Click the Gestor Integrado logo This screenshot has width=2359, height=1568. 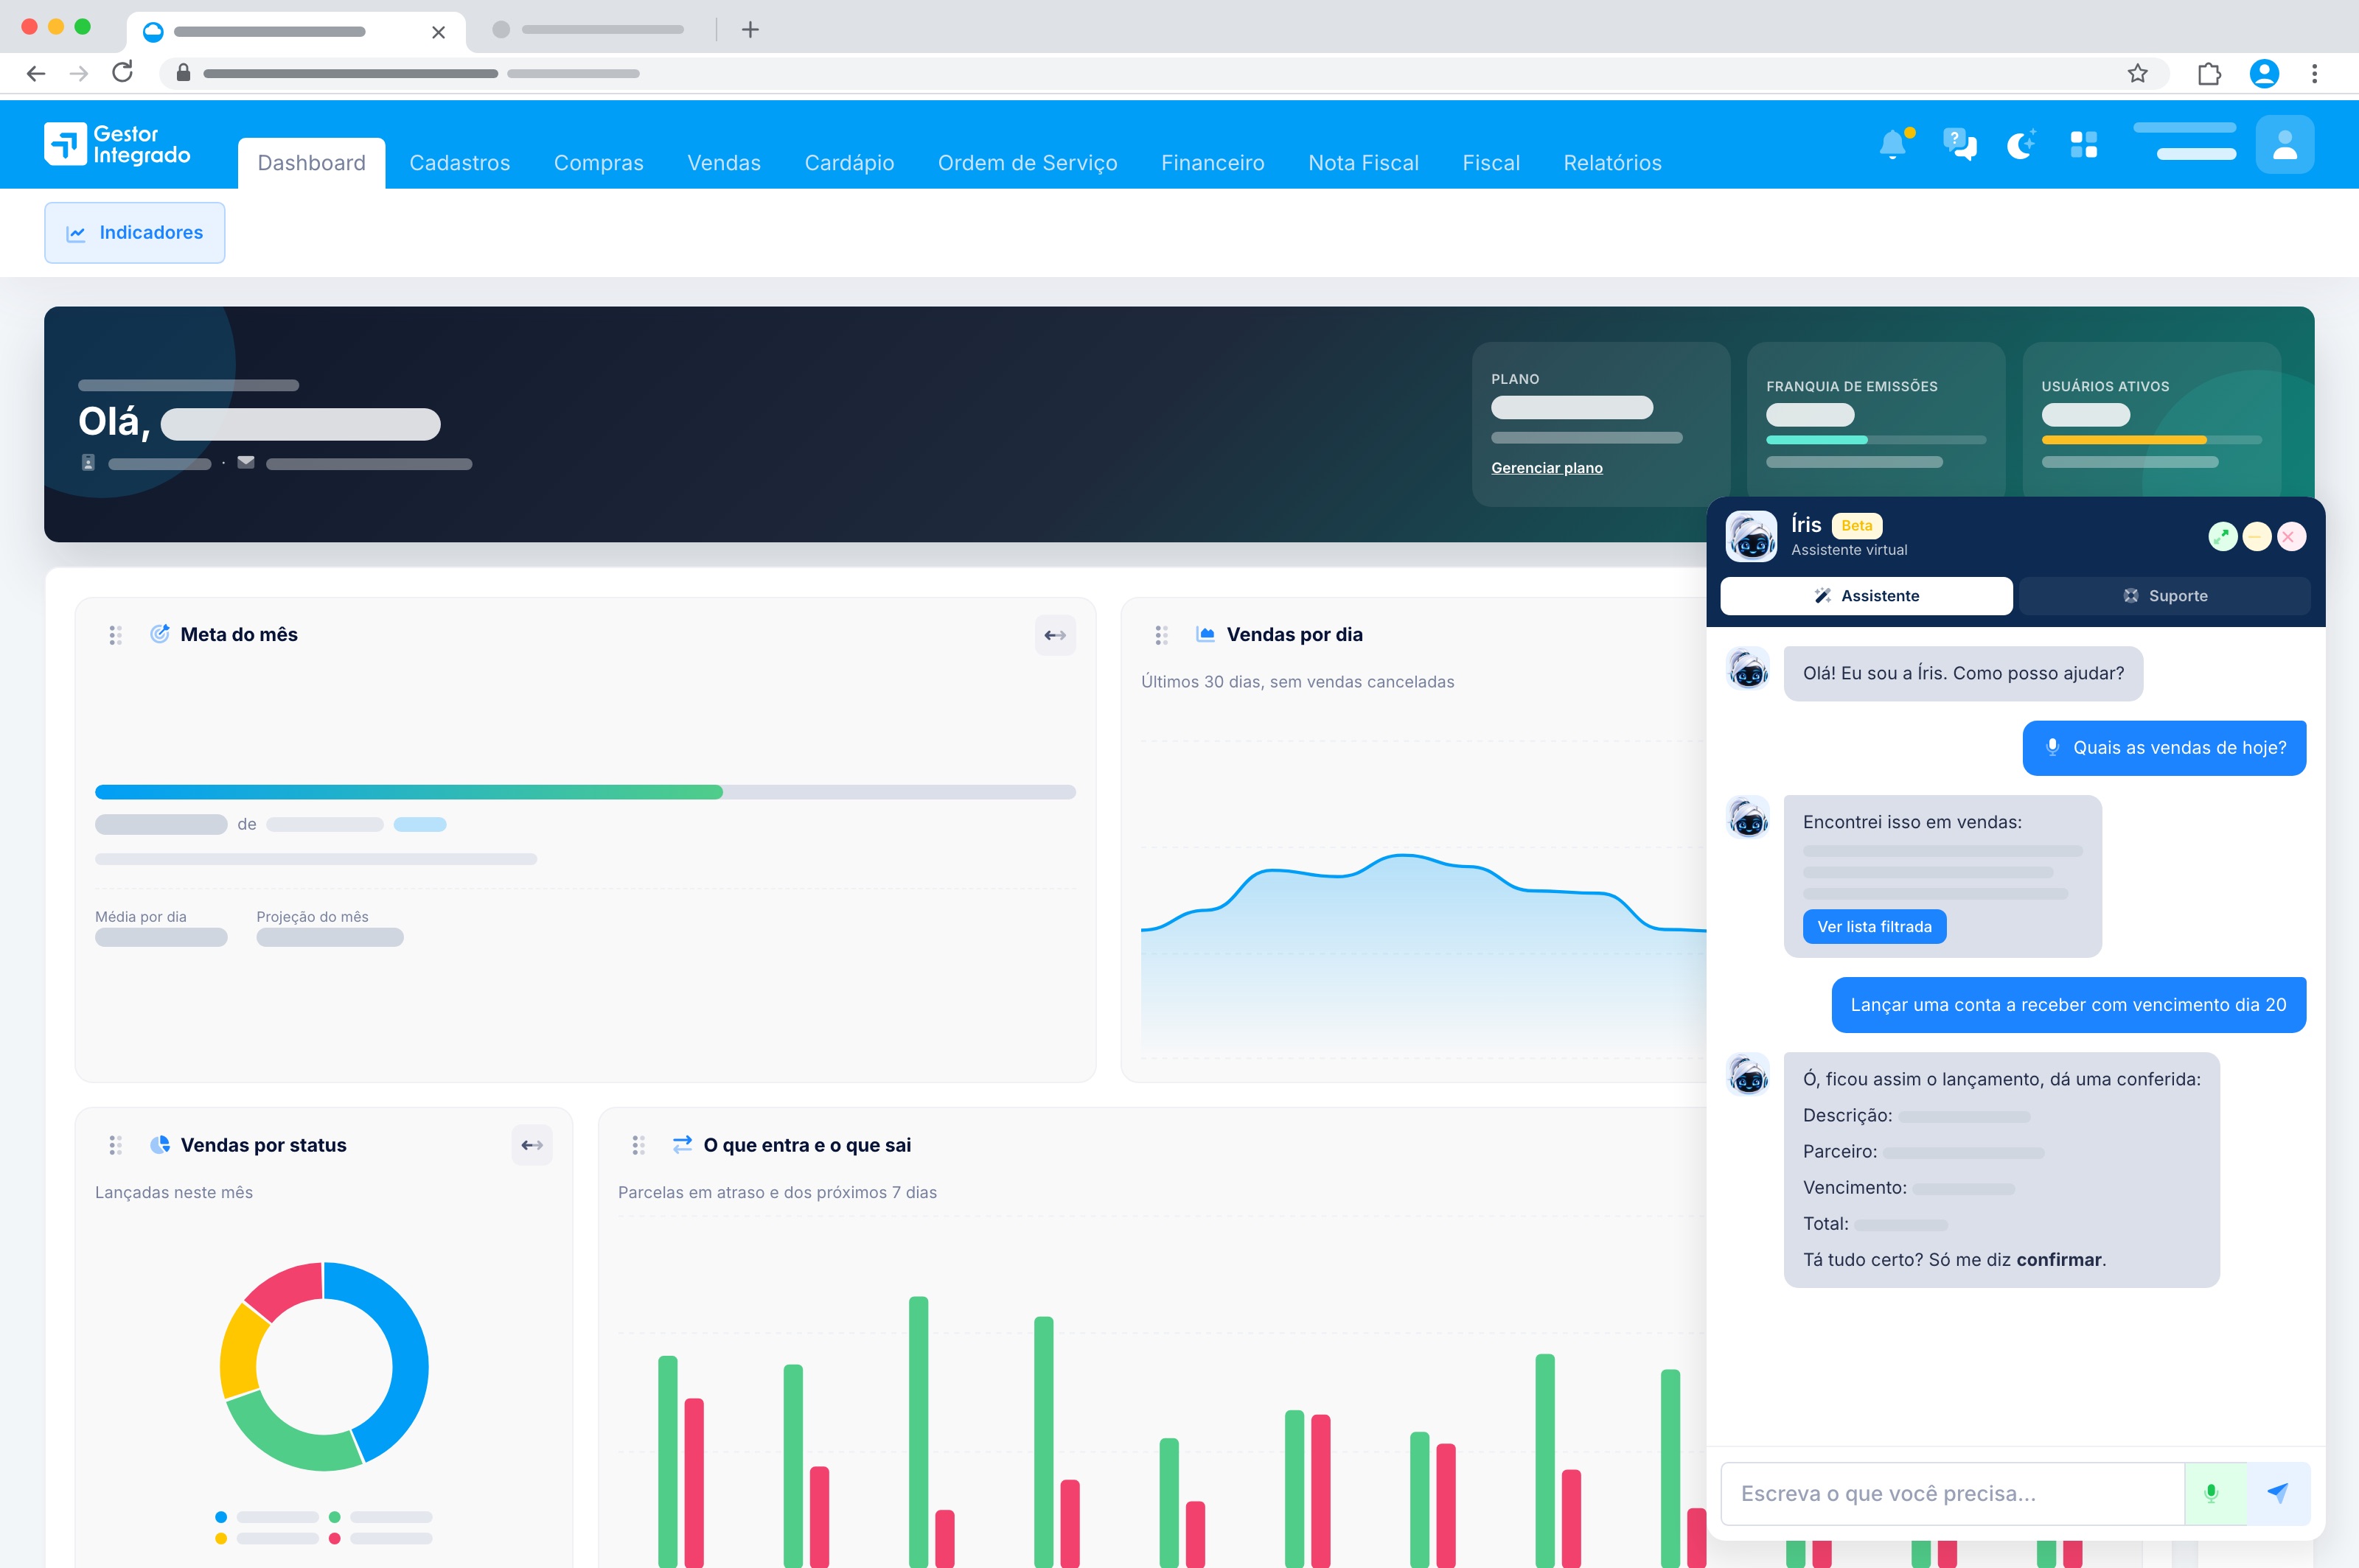(x=117, y=144)
